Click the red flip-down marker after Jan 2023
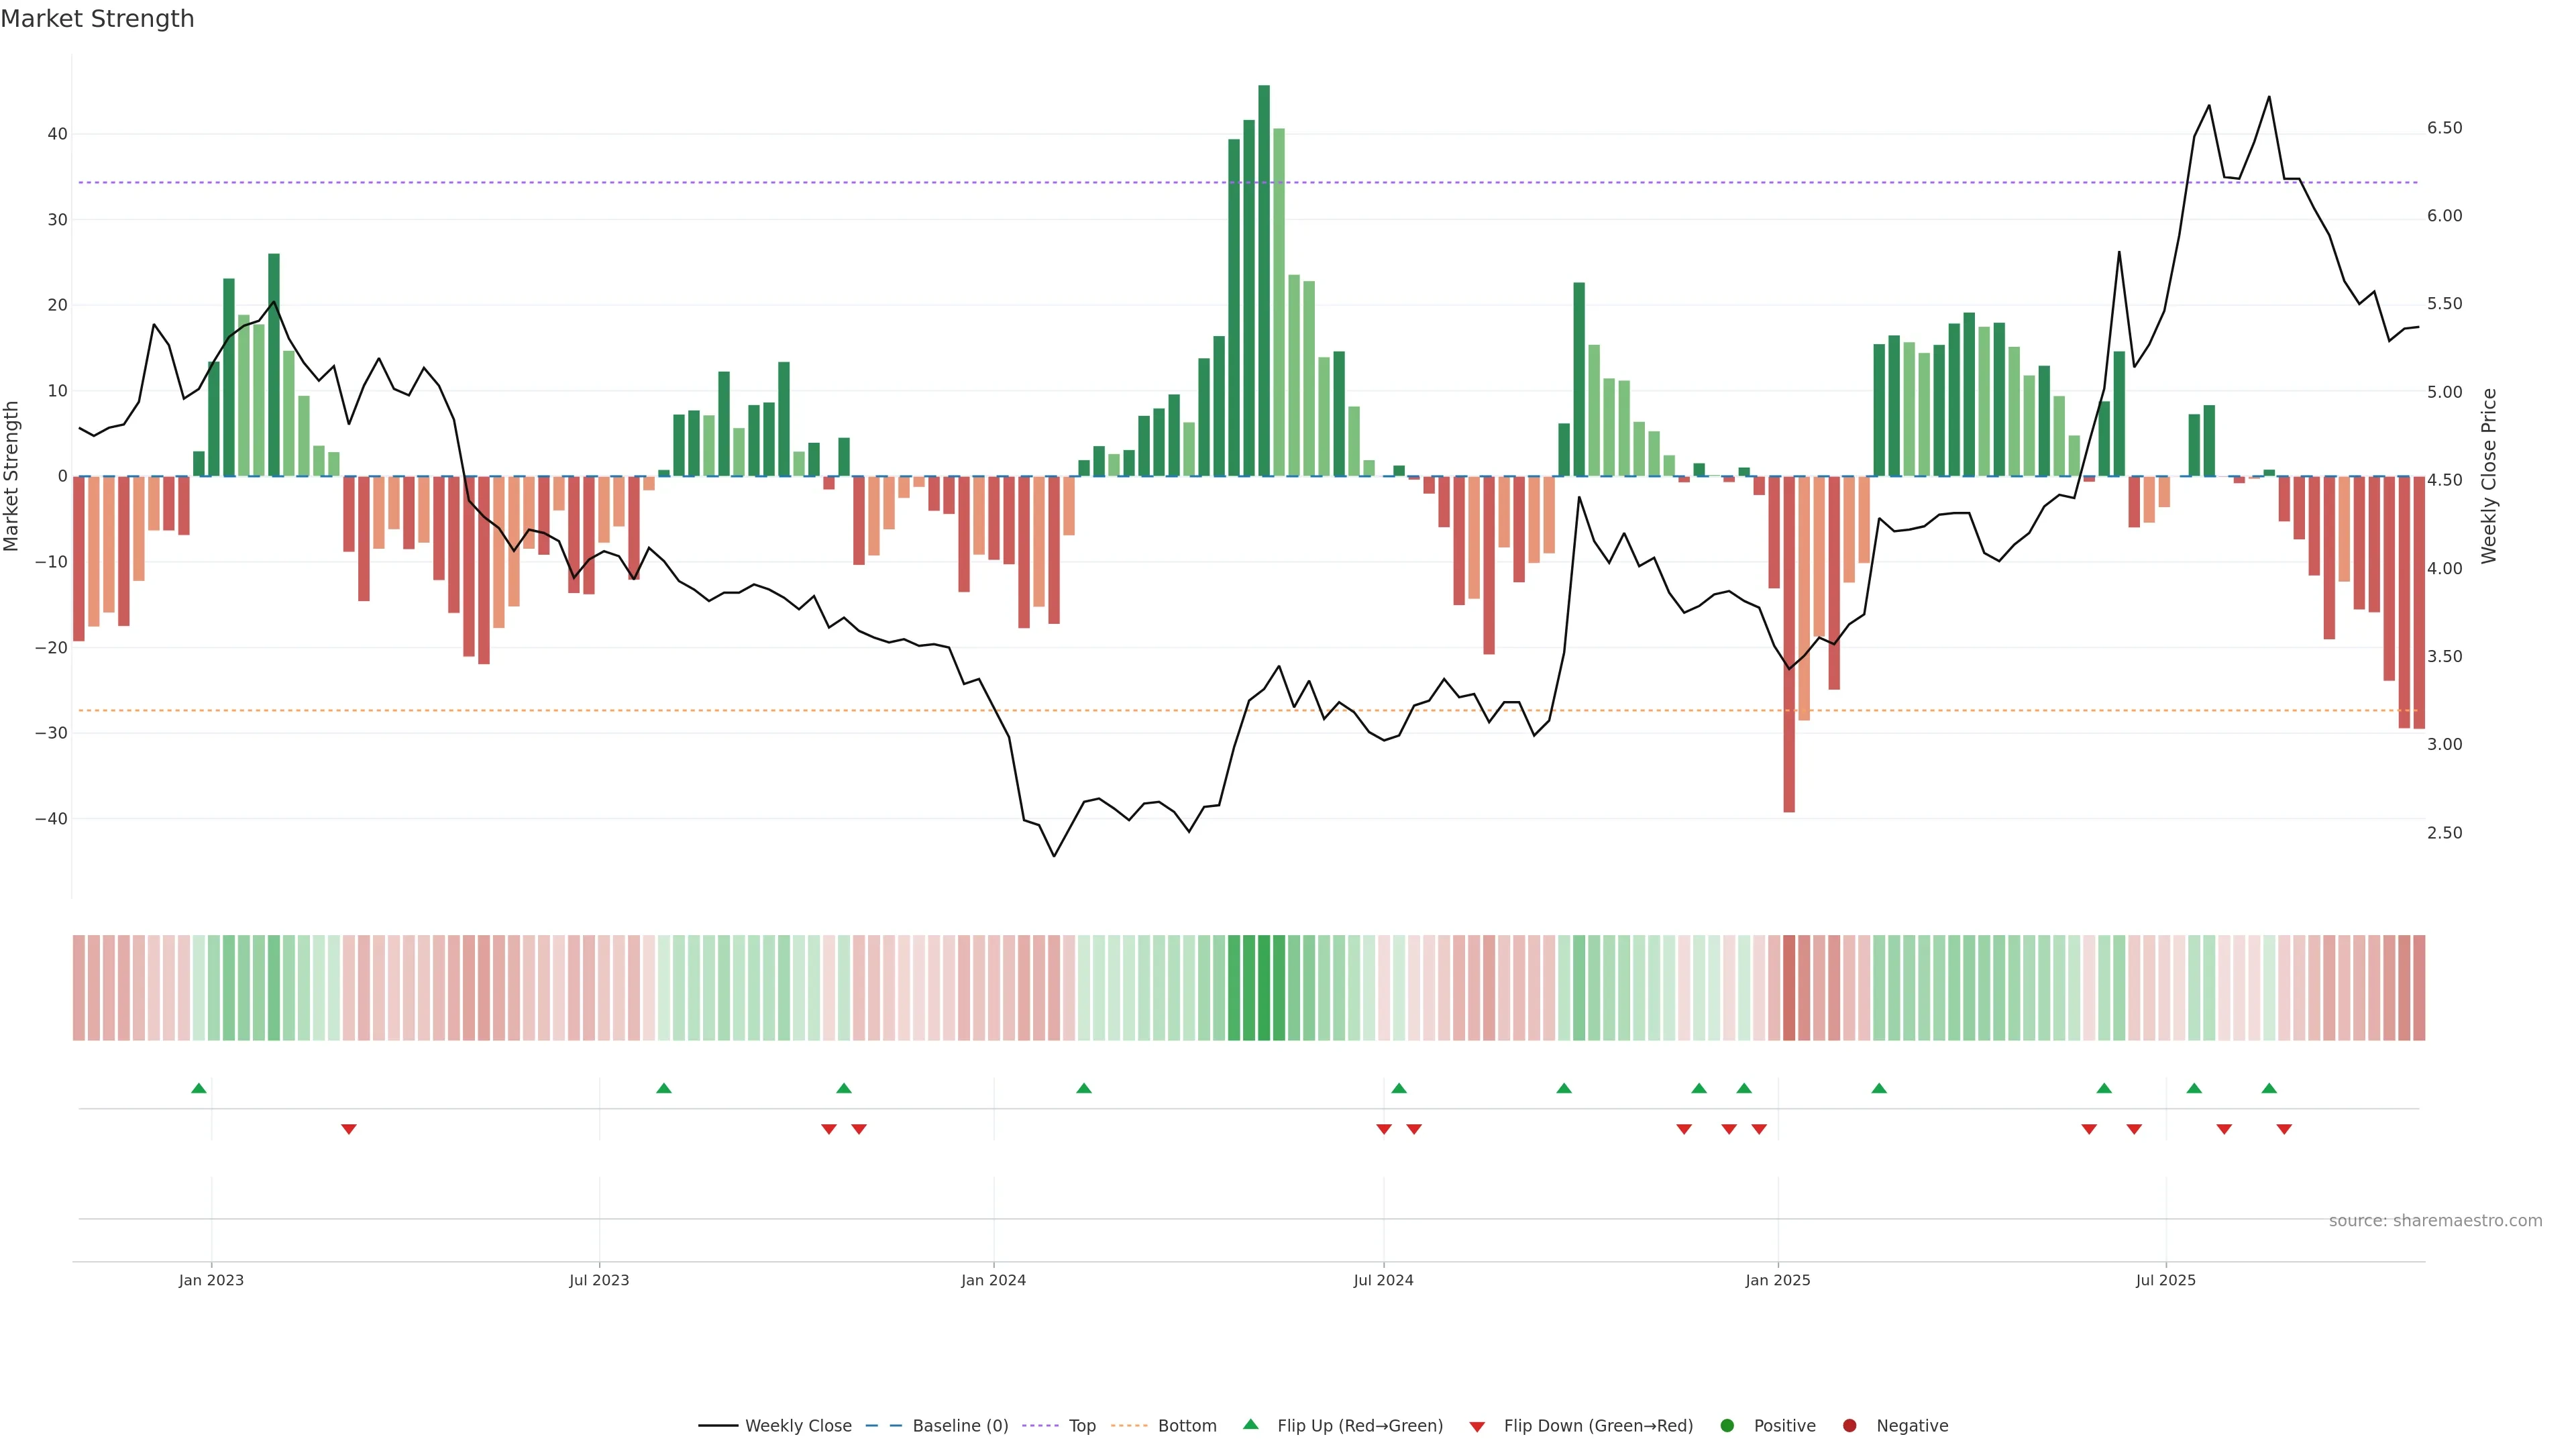Viewport: 2576px width, 1449px height. click(349, 1129)
